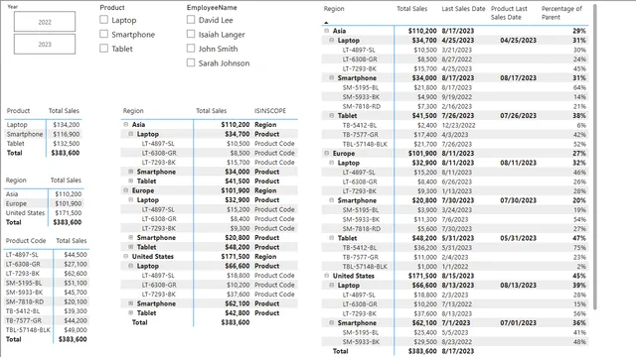Use the vertical scrollbar of the right matrix
The width and height of the screenshot is (636, 357).
594,157
